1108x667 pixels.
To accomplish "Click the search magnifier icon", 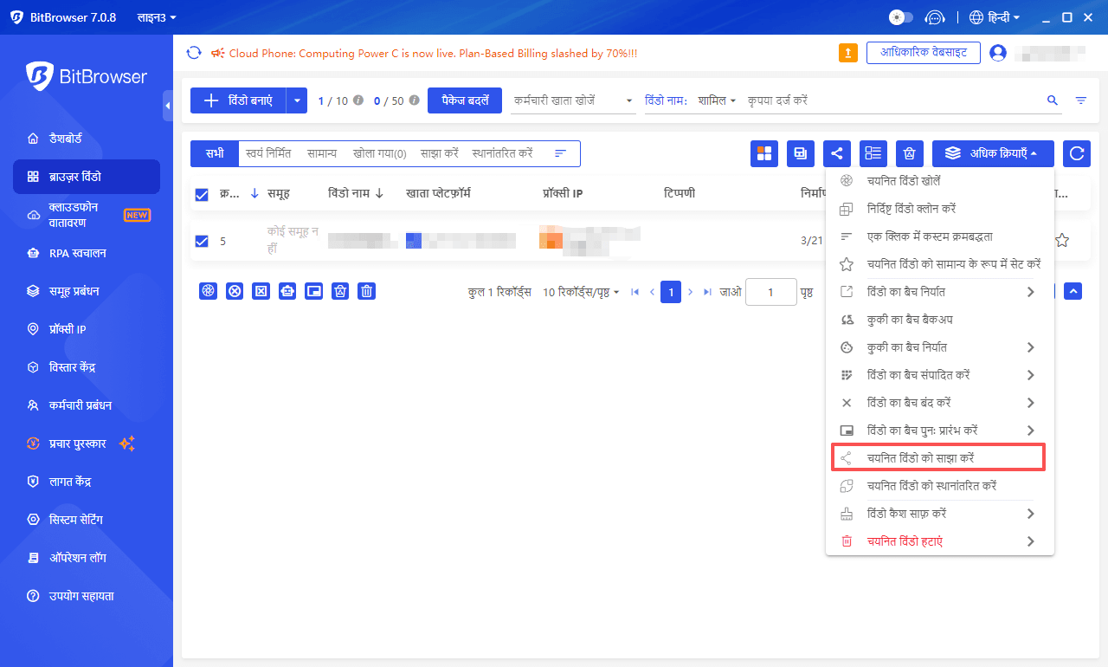I will click(1053, 100).
